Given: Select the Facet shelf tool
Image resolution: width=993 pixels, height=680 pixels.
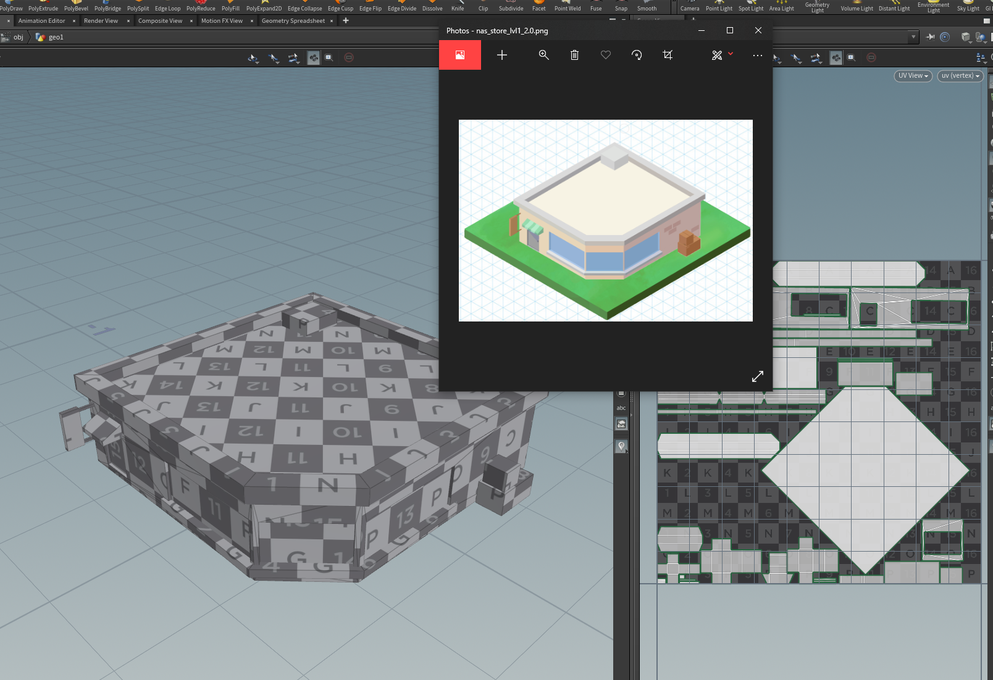Looking at the screenshot, I should coord(538,6).
